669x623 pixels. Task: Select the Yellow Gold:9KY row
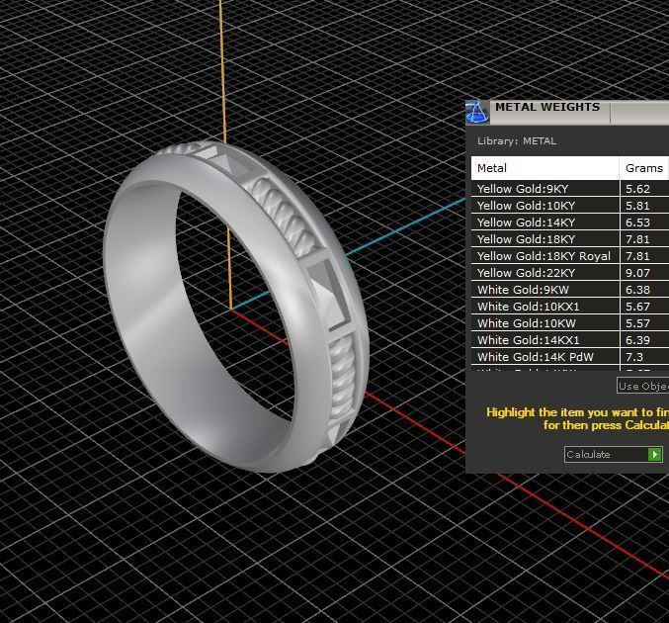point(570,189)
